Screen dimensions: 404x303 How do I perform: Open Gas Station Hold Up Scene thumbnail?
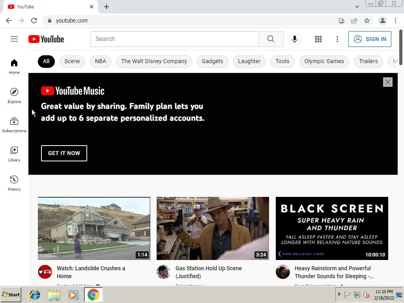[213, 228]
